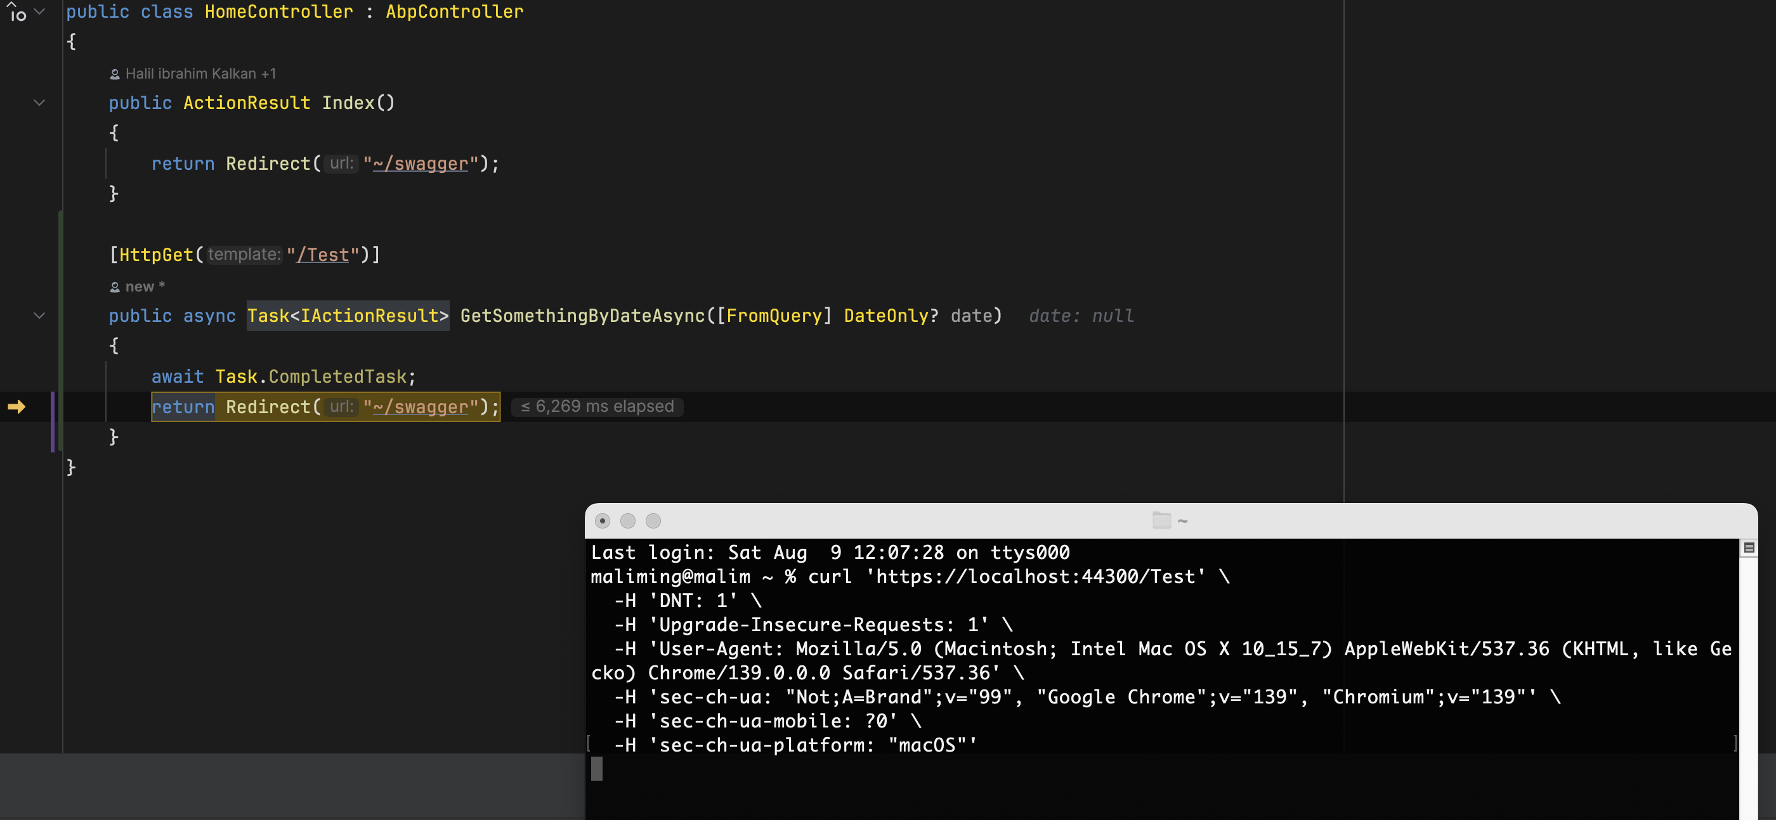Click the 'new *' author hint above GetSomethingByDateAsync
Viewport: 1776px width, 820px height.
[x=145, y=286]
